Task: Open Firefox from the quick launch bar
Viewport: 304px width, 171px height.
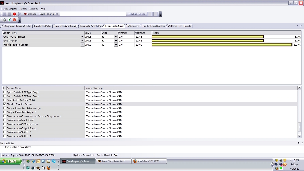Action: 48,168
